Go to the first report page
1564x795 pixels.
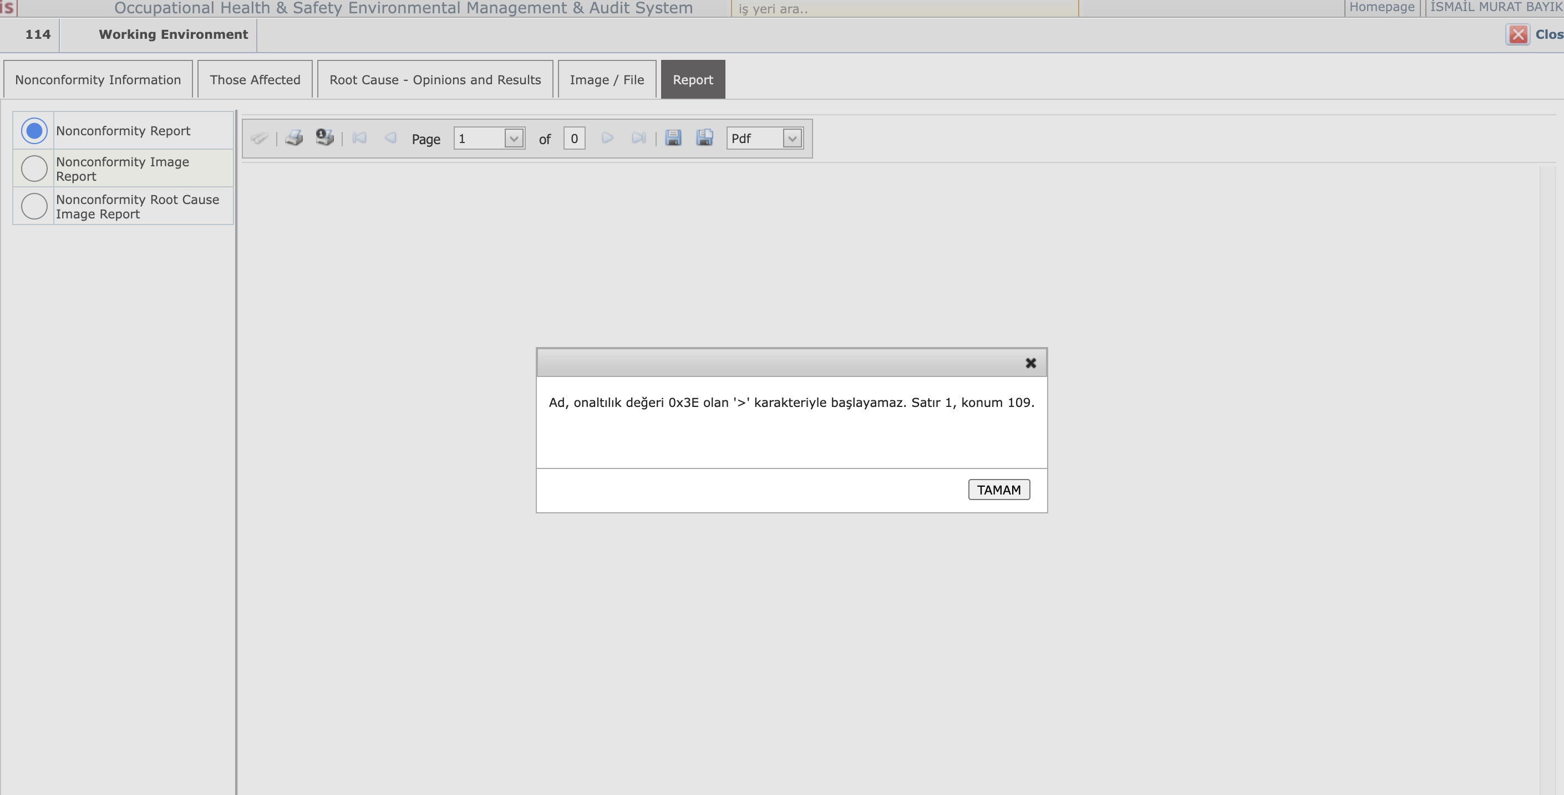(359, 139)
